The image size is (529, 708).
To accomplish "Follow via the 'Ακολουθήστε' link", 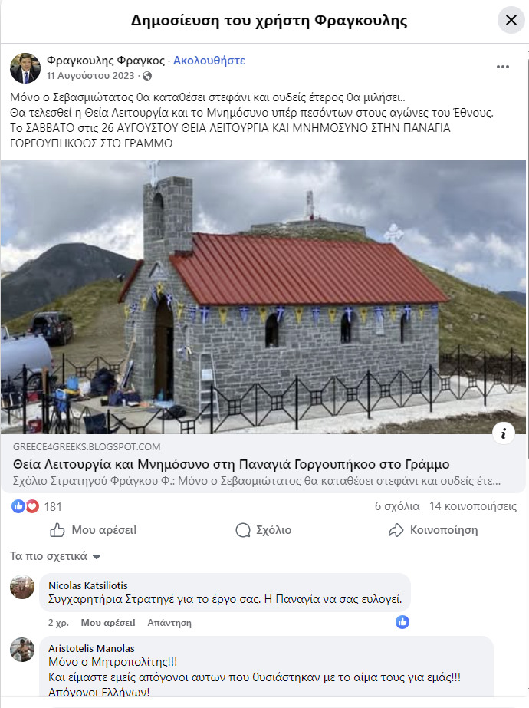I will pyautogui.click(x=209, y=61).
